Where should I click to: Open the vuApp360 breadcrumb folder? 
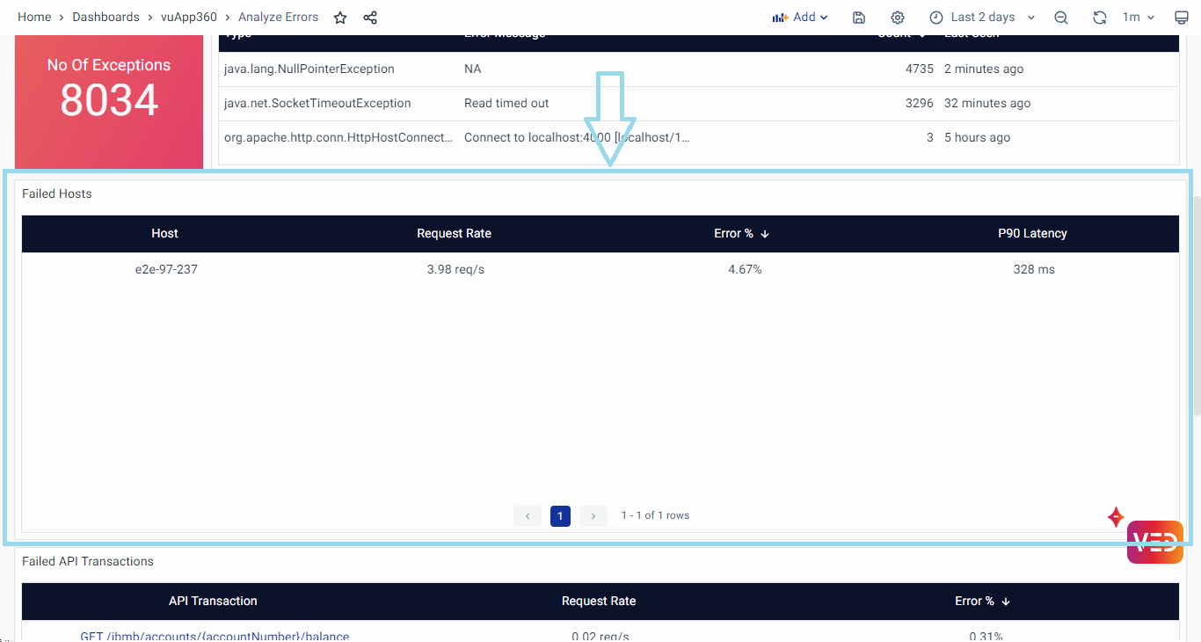tap(189, 18)
